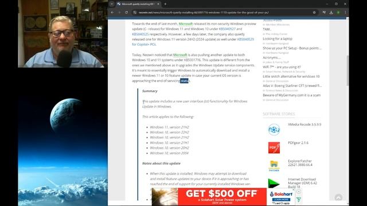Screen dimensions: 367x206
Task: Open the browser three-dot menu
Action: 345,13
